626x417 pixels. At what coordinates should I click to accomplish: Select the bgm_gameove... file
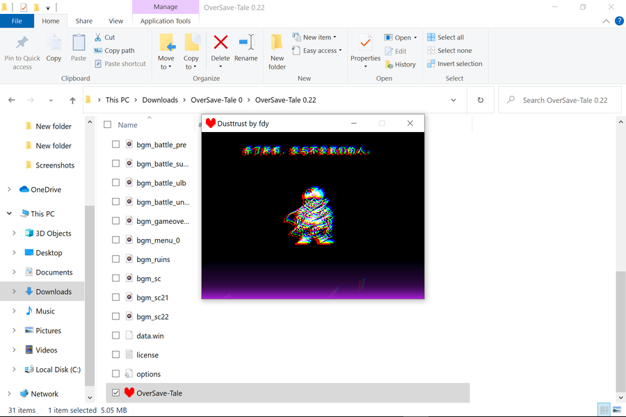pos(163,221)
